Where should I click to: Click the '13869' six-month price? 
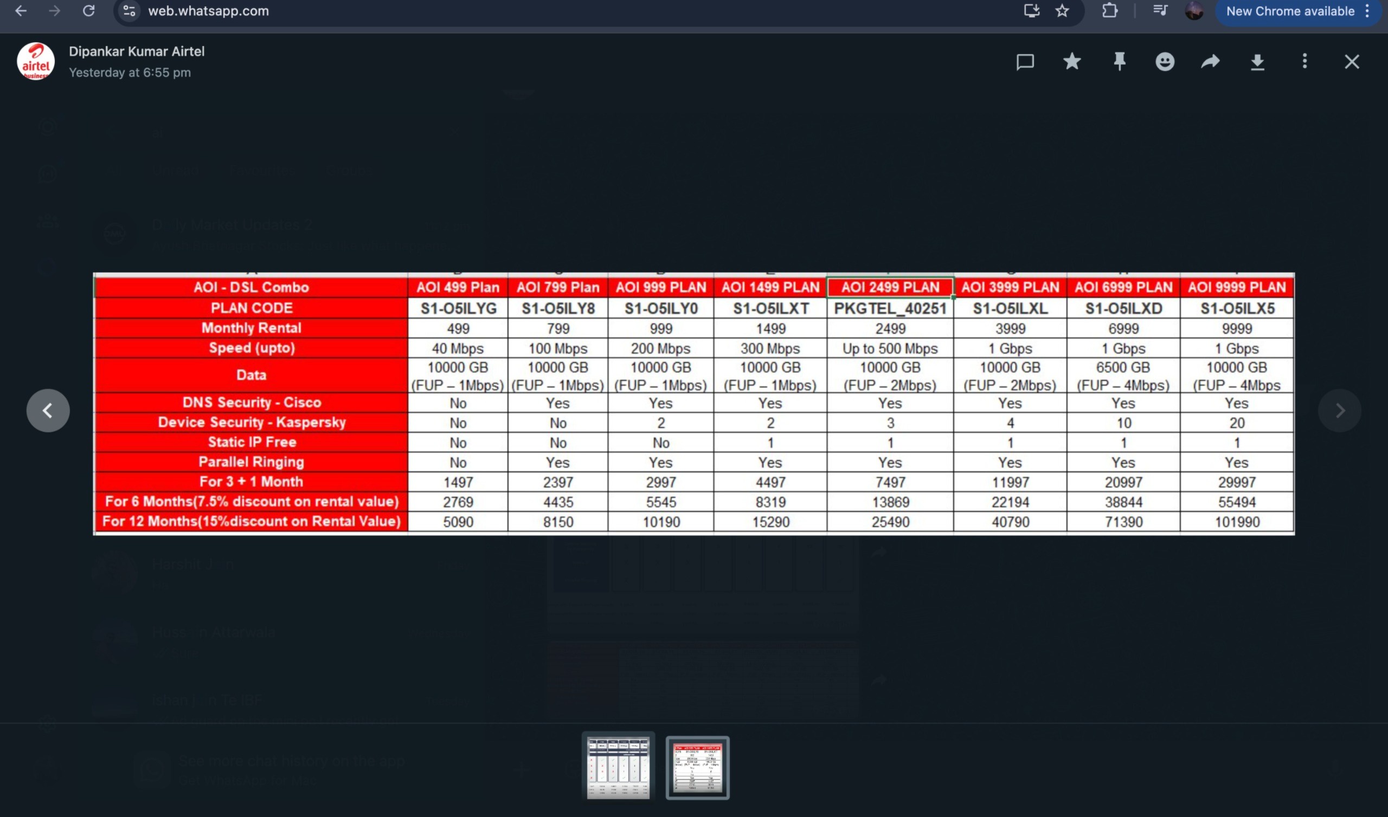click(890, 502)
